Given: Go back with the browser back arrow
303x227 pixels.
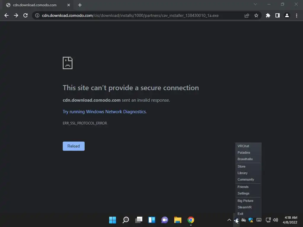Looking at the screenshot, I should click(x=7, y=15).
